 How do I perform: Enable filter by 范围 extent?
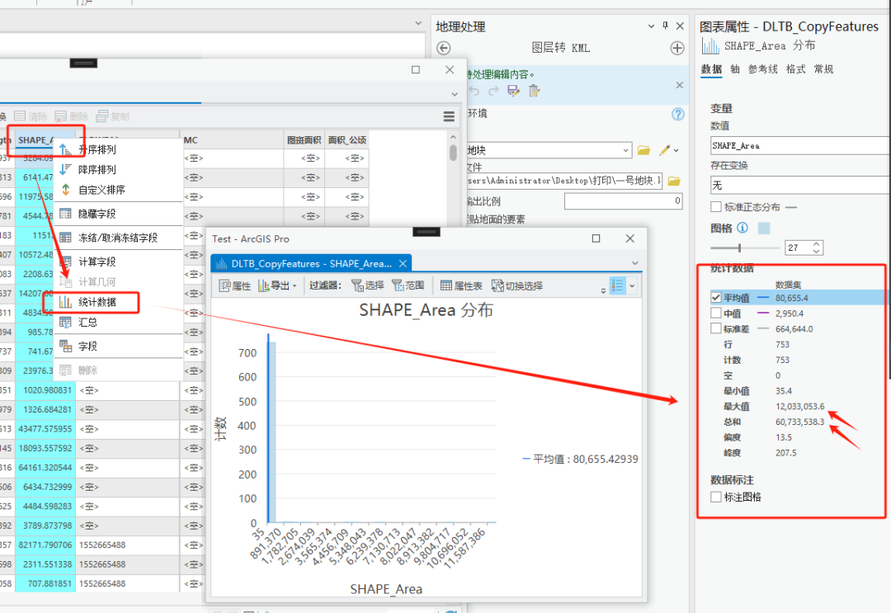coord(408,285)
